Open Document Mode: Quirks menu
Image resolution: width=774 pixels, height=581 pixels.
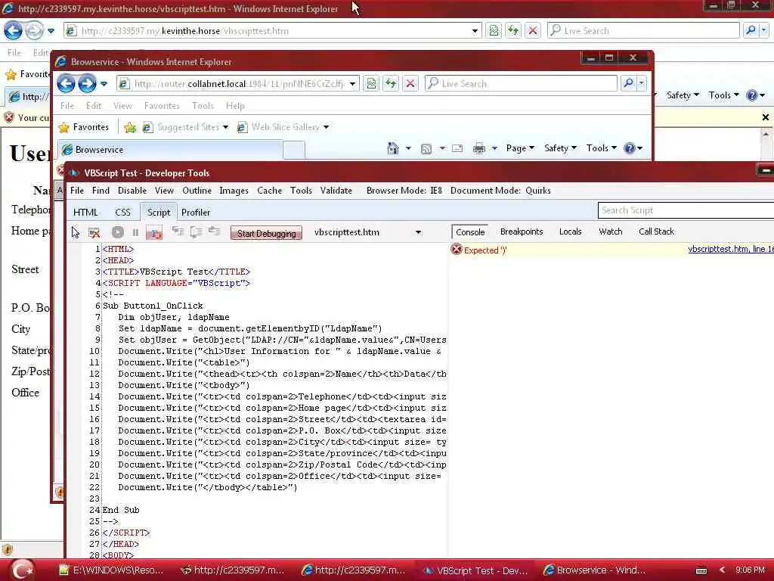(x=500, y=191)
